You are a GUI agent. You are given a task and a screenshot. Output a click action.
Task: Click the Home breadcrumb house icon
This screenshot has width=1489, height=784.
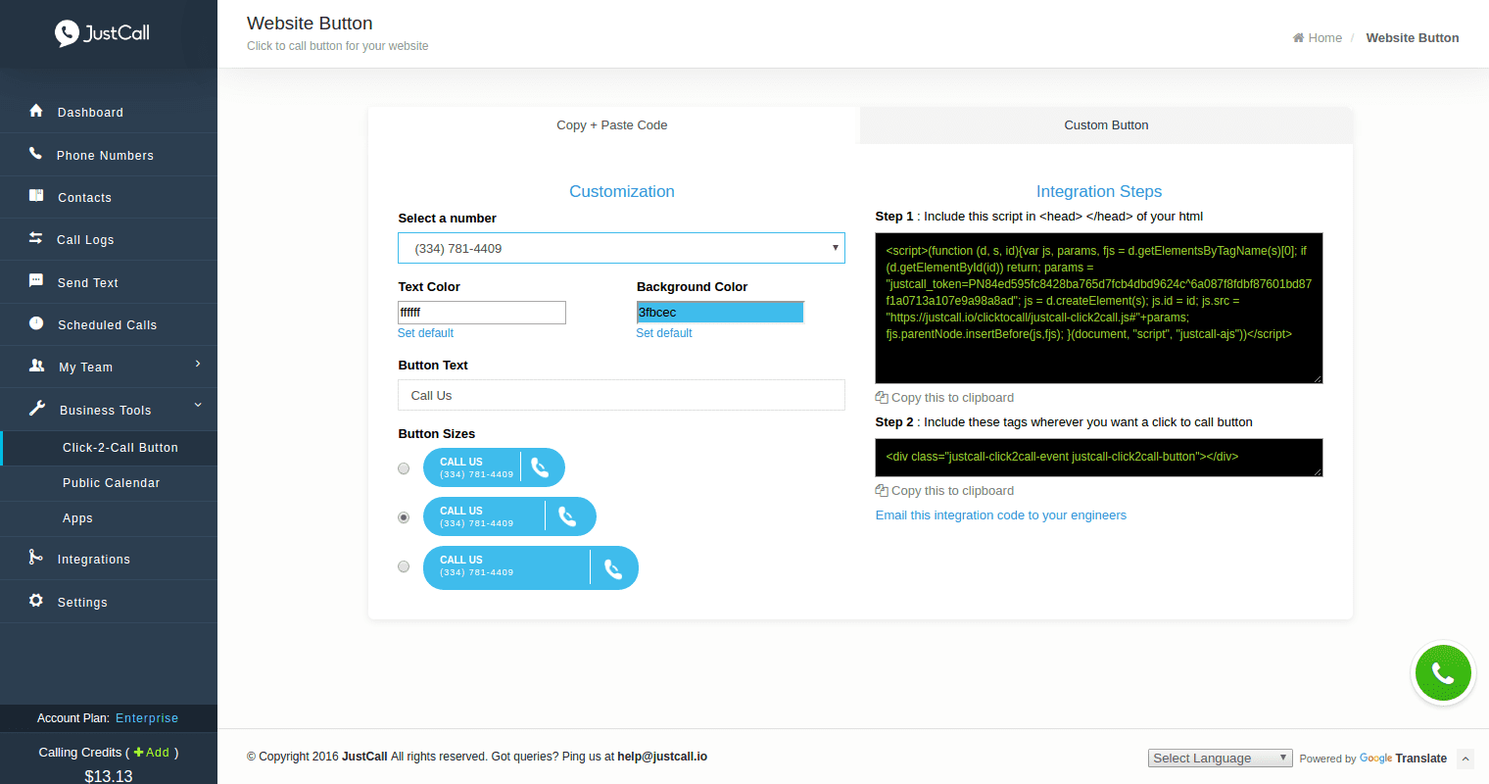1299,38
